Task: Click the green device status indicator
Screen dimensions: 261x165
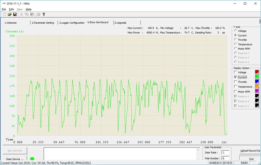Action: click(x=32, y=159)
